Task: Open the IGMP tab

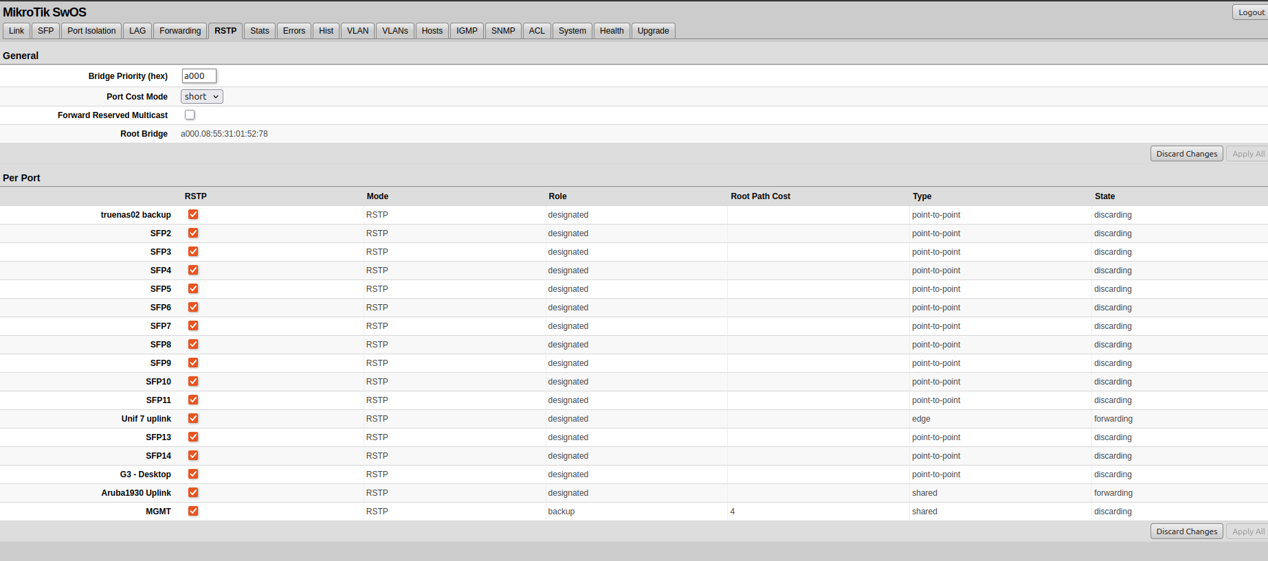Action: point(467,31)
